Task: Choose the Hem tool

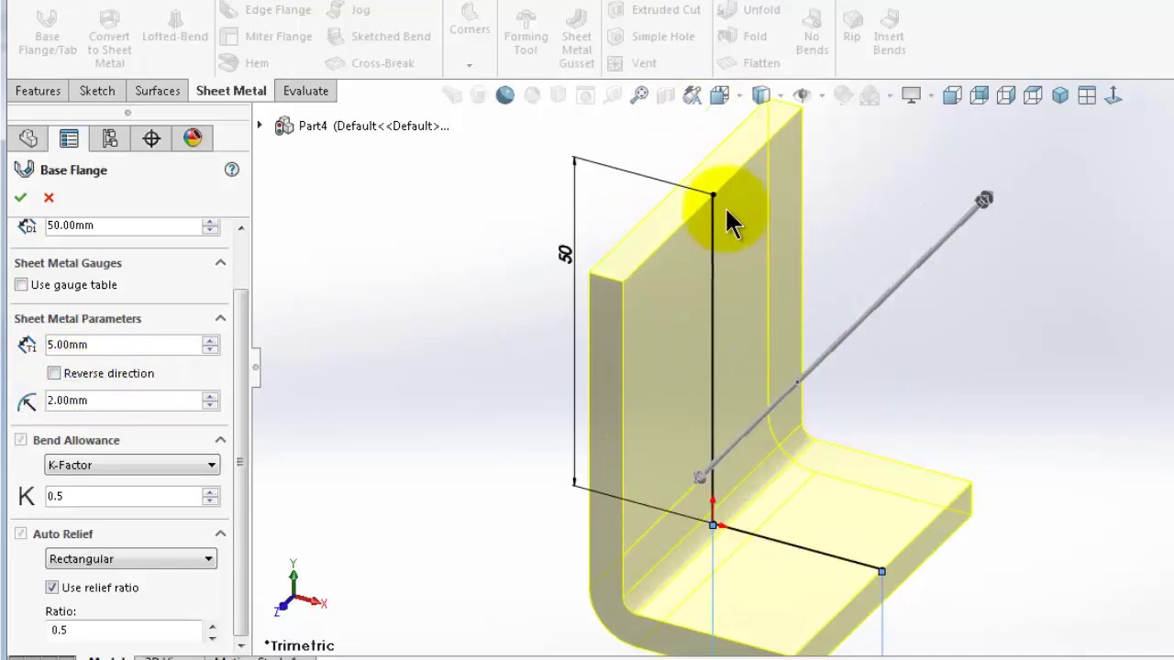Action: pos(244,63)
